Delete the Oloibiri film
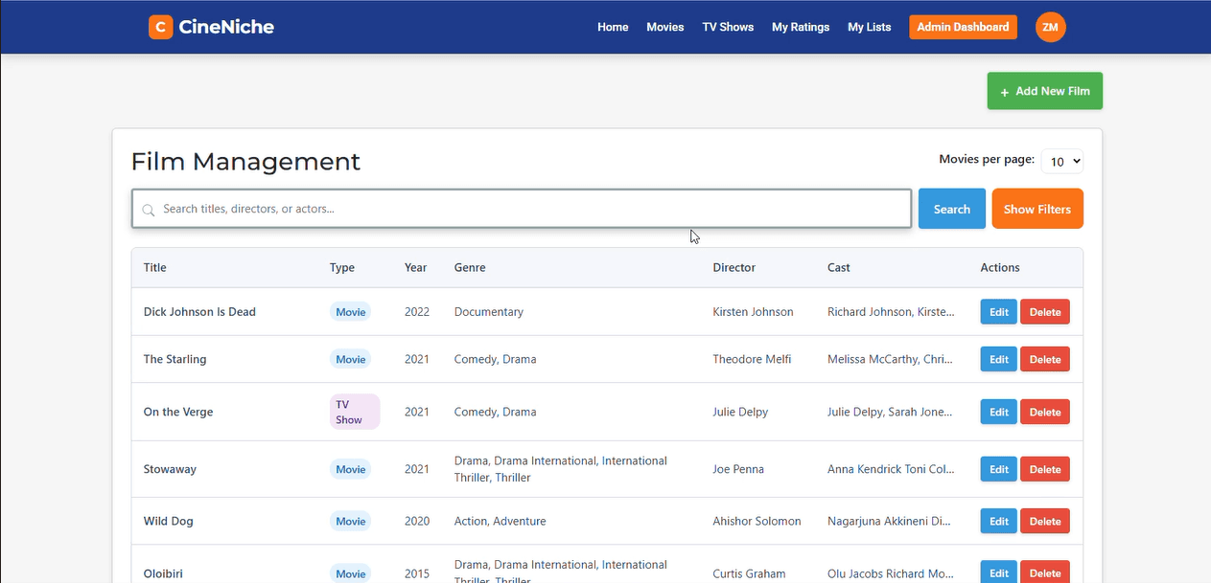 click(x=1045, y=572)
